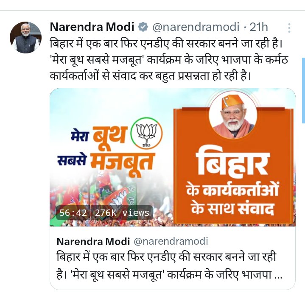Click the 21h tweet timestamp

(x=258, y=27)
